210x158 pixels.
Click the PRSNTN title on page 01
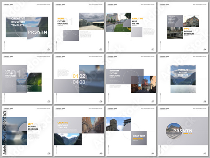click(37, 32)
